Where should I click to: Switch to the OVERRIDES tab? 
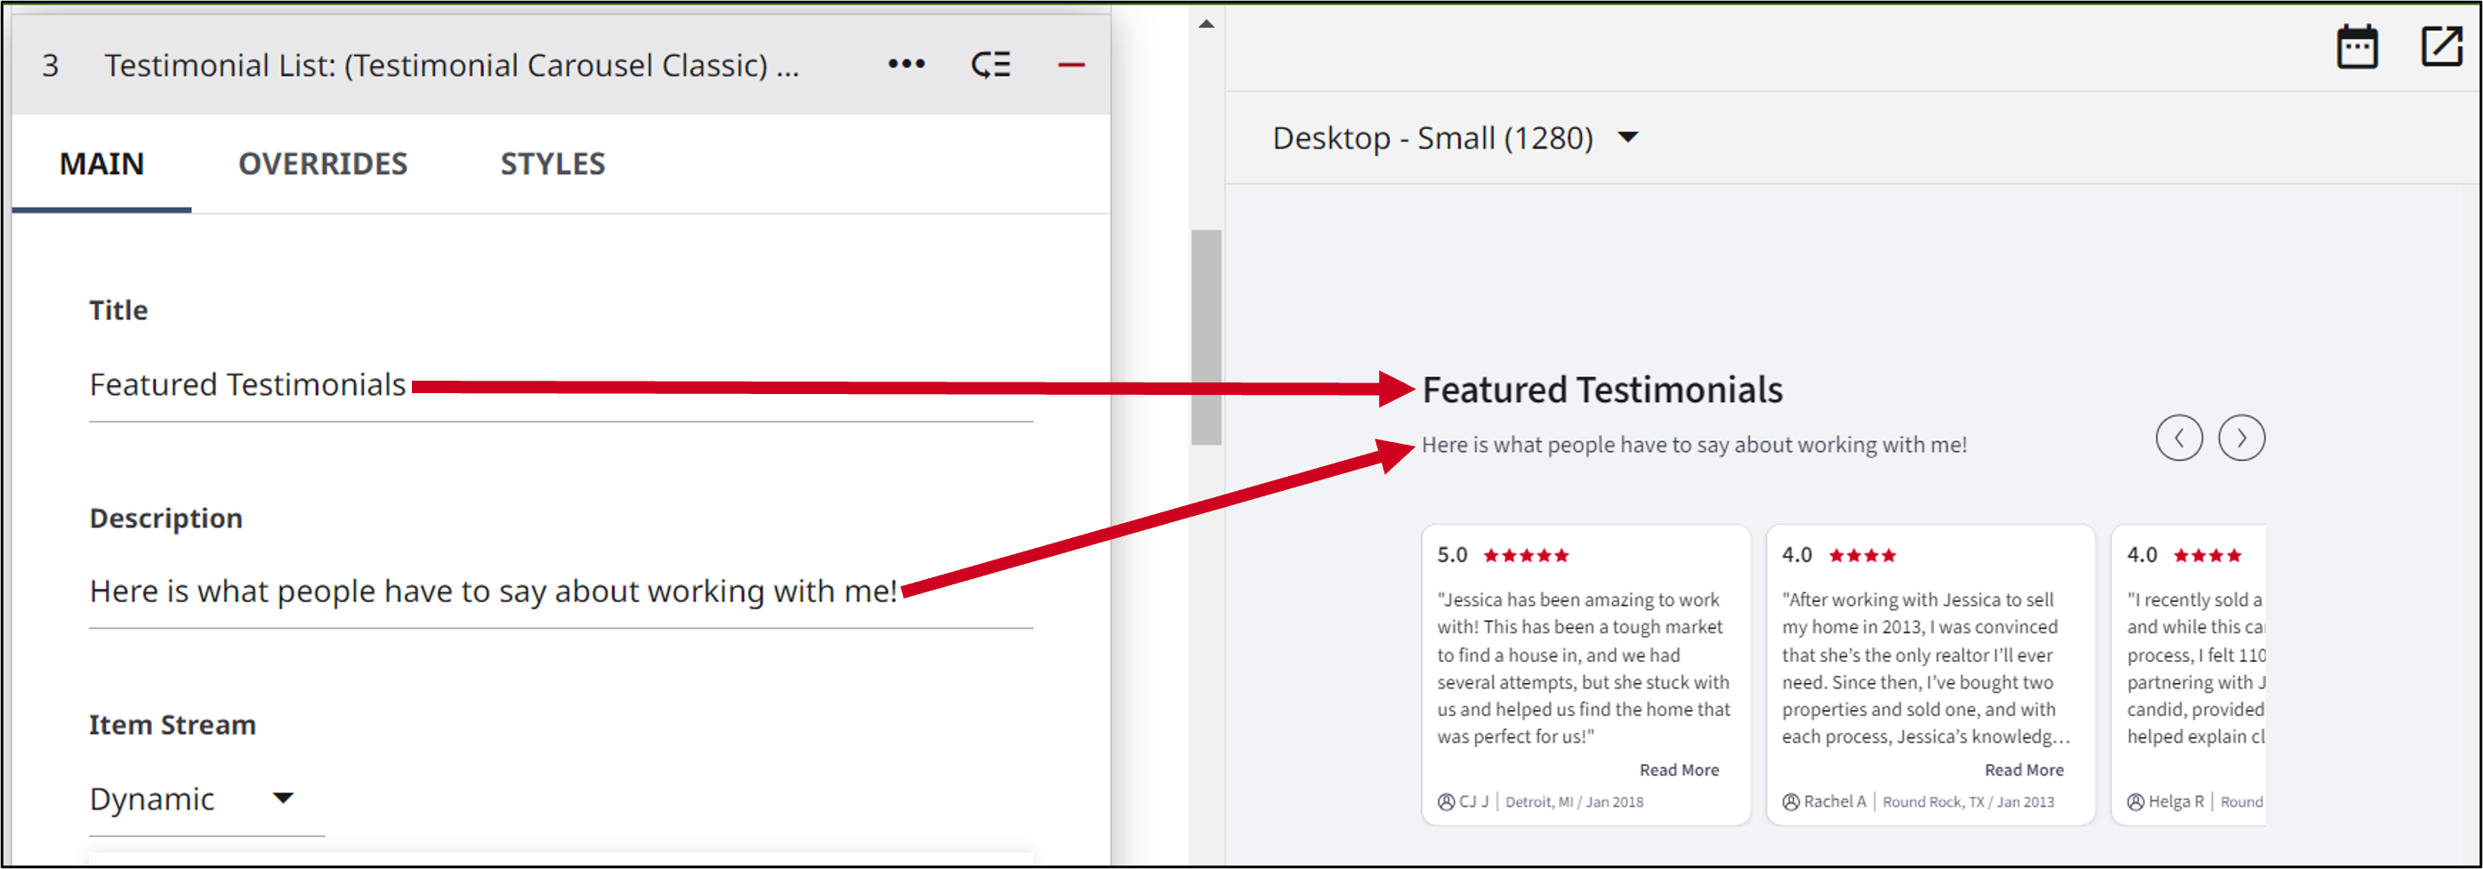click(x=323, y=164)
